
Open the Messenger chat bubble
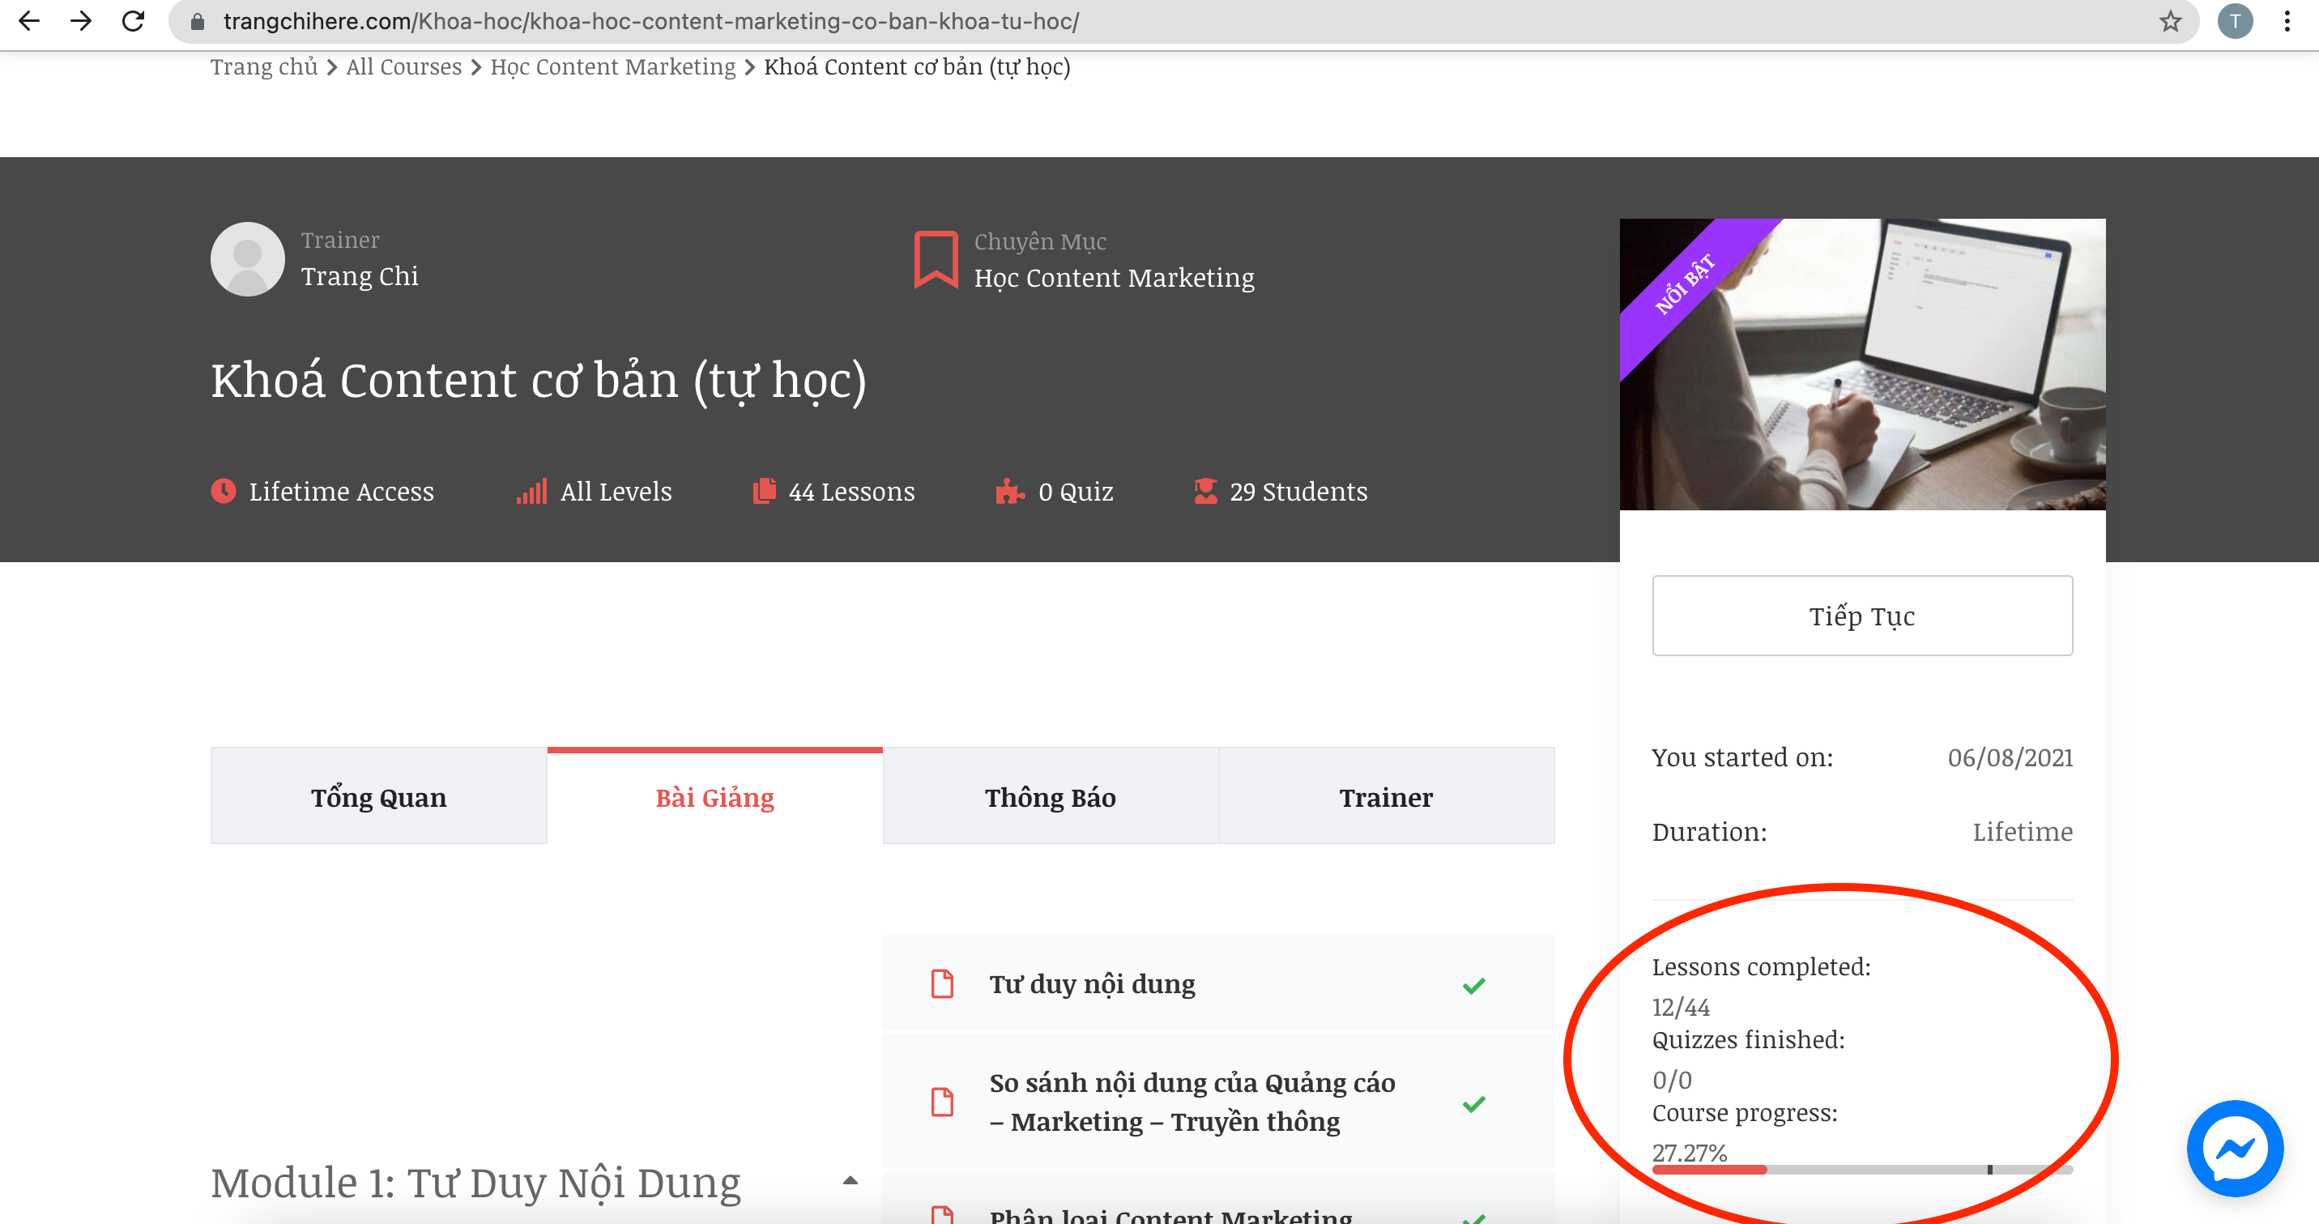pos(2235,1149)
